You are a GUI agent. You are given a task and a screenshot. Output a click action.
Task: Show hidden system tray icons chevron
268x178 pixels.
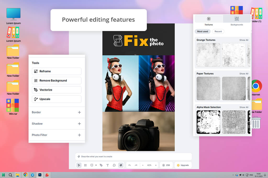[233, 175]
